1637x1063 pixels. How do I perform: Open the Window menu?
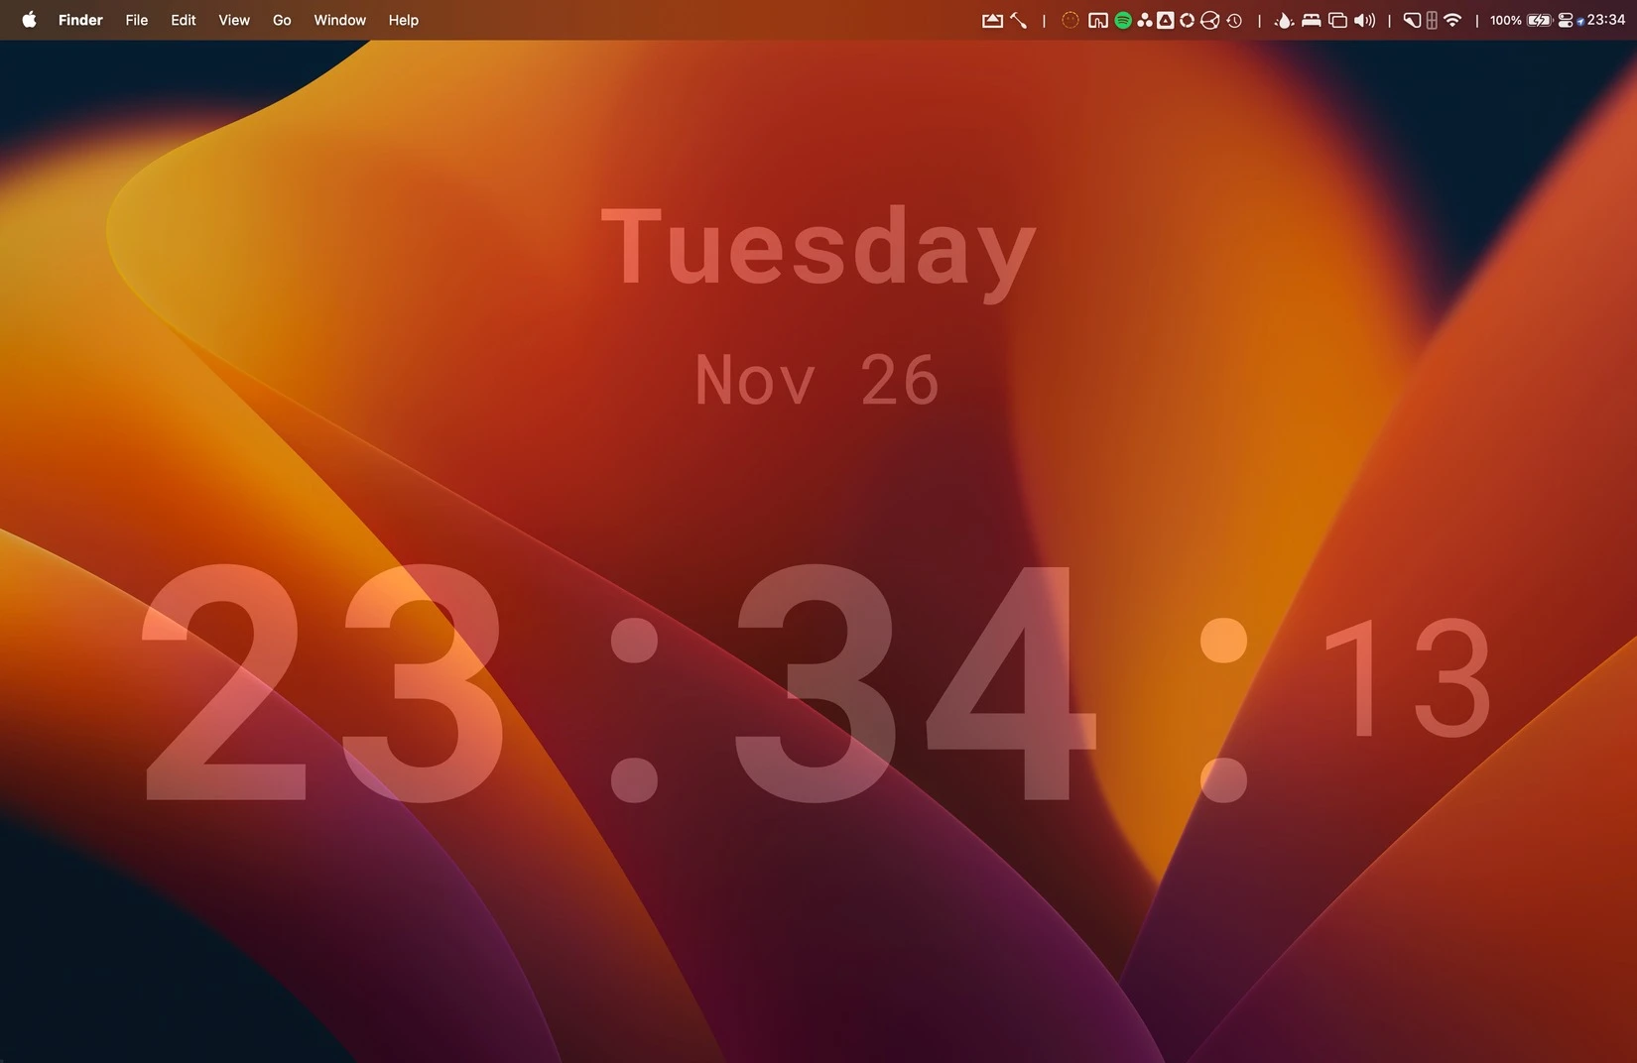(339, 20)
